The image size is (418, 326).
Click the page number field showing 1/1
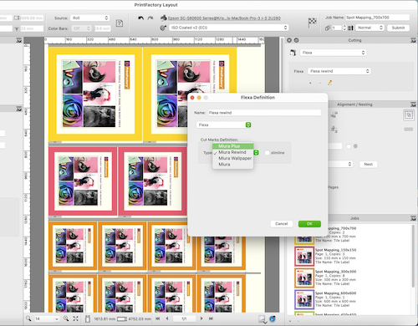[x=184, y=318]
